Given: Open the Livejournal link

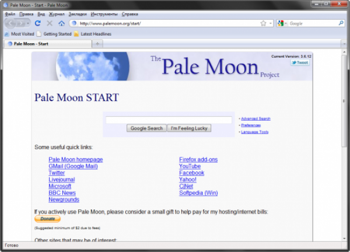Looking at the screenshot, I should 62,180.
